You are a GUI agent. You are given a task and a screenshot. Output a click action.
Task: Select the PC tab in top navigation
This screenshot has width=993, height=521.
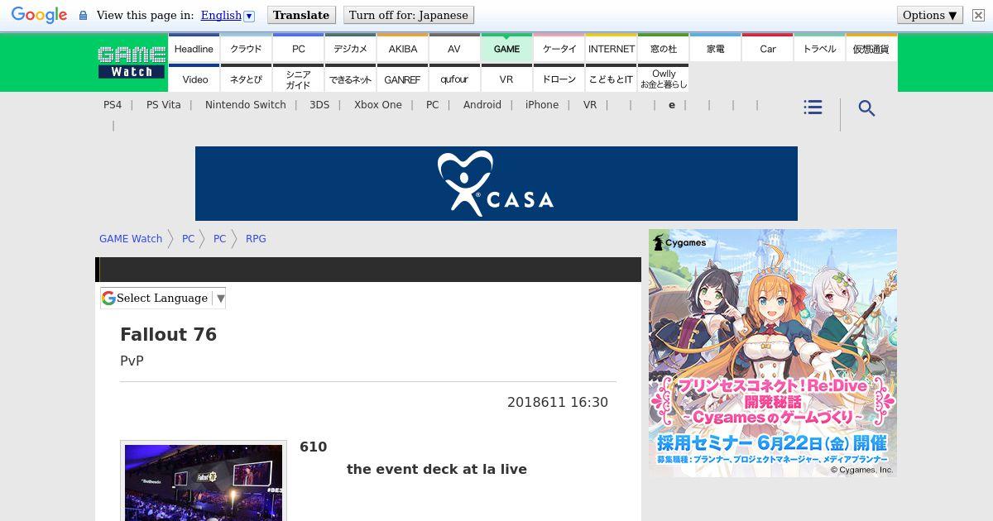(x=298, y=48)
